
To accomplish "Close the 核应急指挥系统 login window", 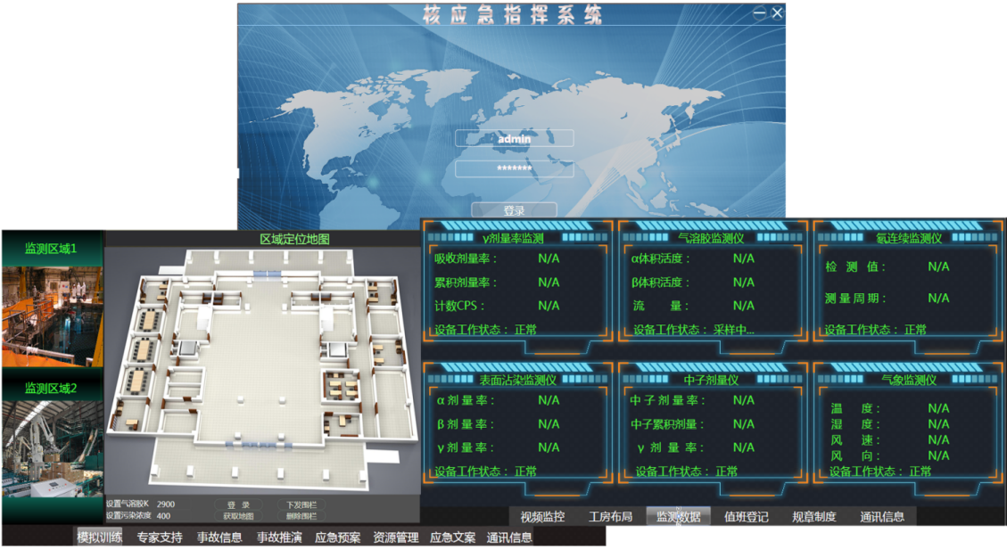I will coord(777,13).
